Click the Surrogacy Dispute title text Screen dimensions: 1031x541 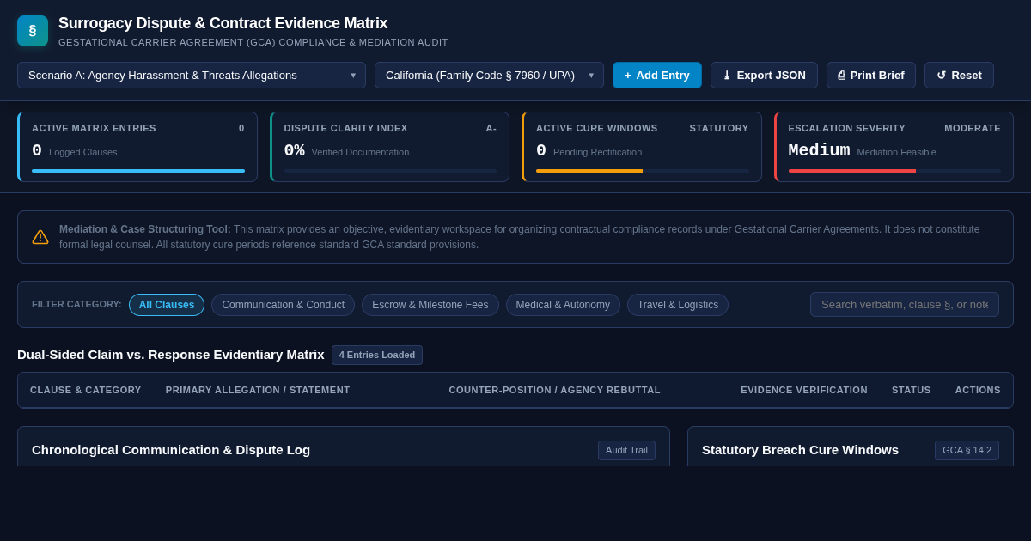pos(223,23)
